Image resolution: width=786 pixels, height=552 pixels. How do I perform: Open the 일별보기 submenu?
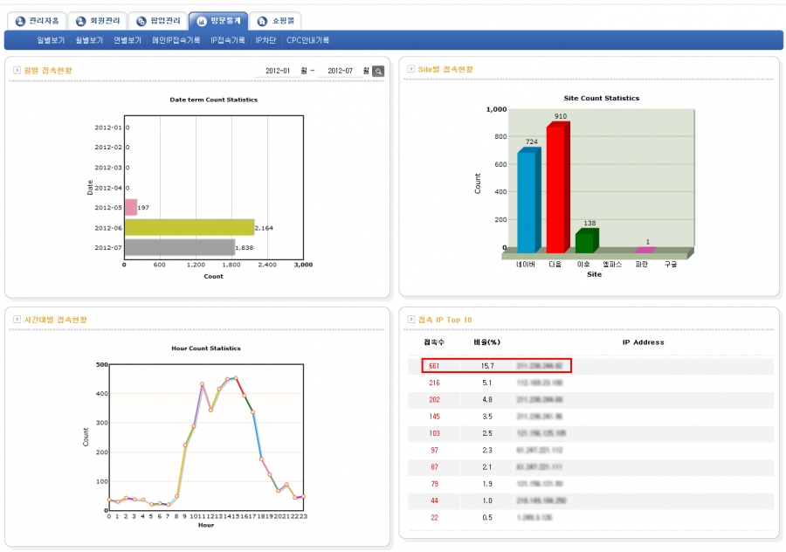click(x=52, y=40)
